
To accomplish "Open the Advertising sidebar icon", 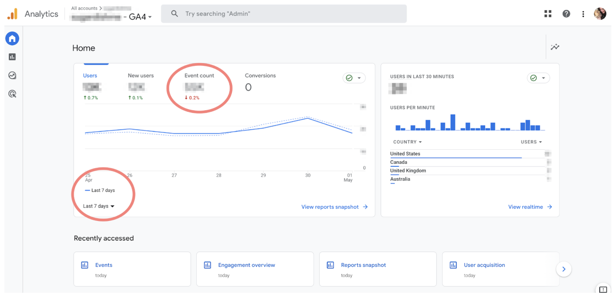I will [12, 94].
